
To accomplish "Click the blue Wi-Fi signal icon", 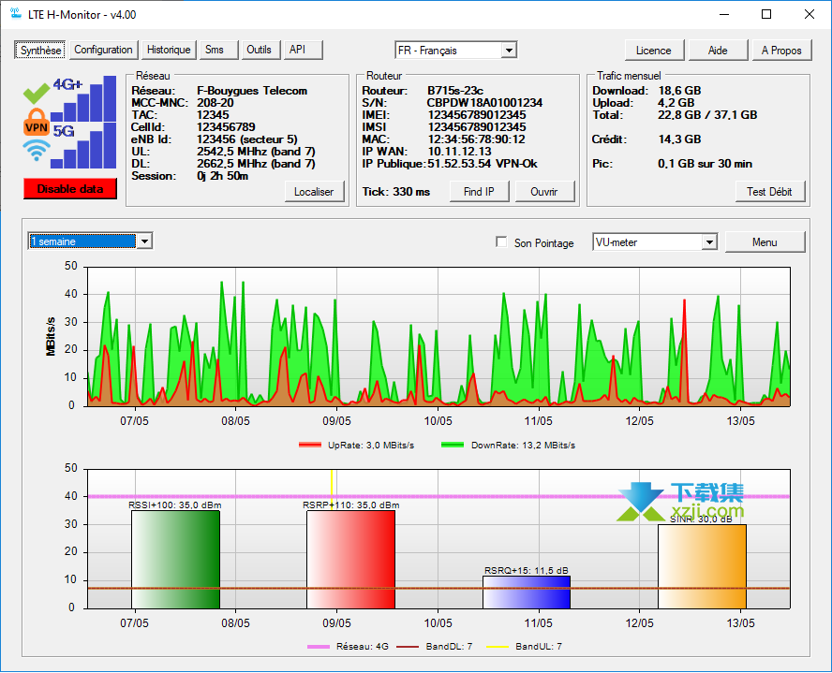I will click(37, 150).
